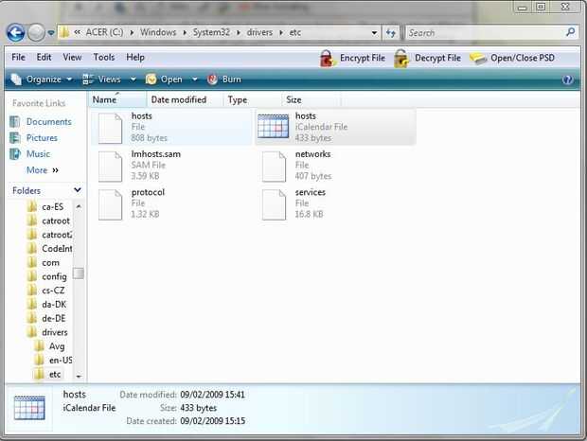587x441 pixels.
Task: Open the blue help question icon
Action: (x=567, y=79)
